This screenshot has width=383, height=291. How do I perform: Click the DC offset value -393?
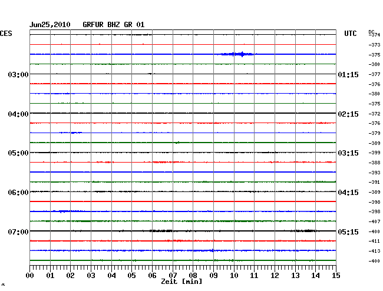(x=374, y=173)
